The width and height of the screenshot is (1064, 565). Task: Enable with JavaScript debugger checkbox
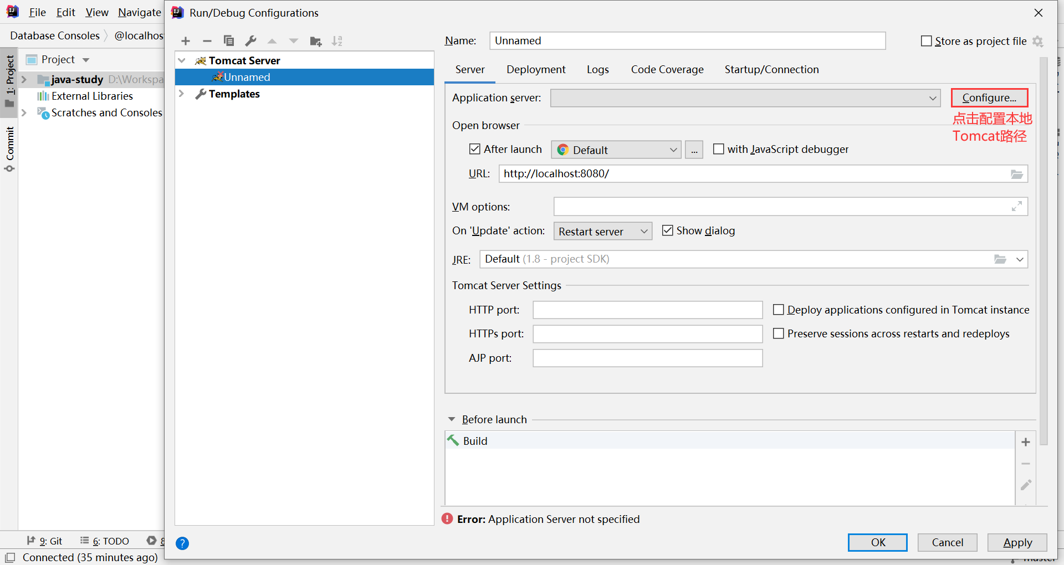tap(718, 149)
